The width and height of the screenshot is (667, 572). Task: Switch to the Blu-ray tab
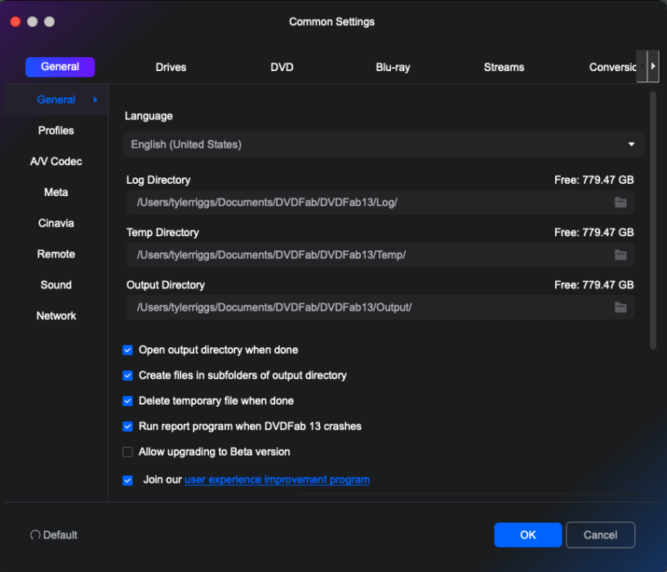[393, 67]
